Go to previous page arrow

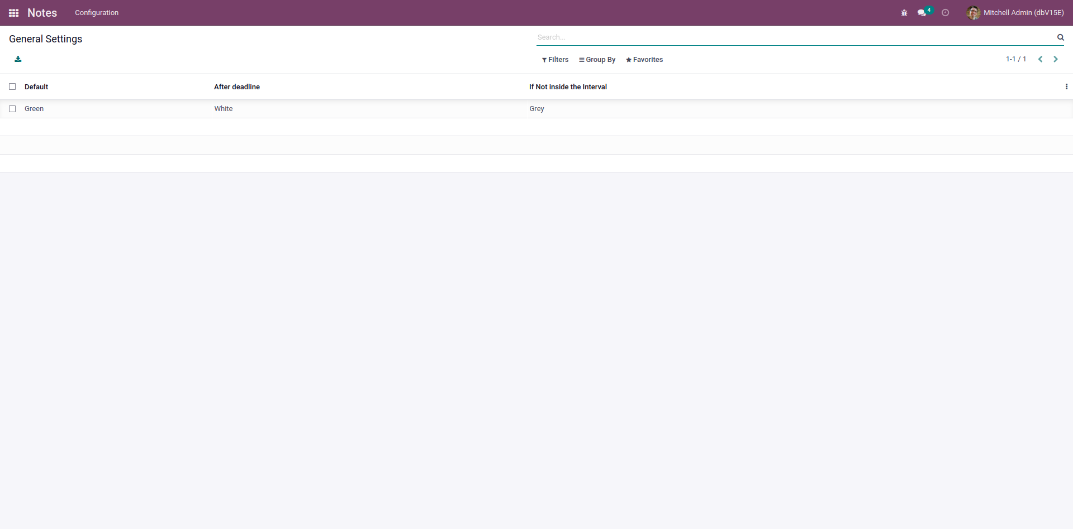[x=1041, y=59]
